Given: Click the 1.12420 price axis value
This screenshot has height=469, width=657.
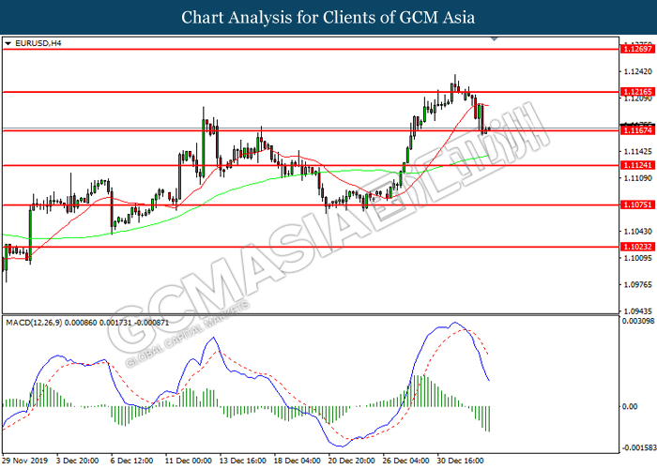Looking at the screenshot, I should (637, 71).
